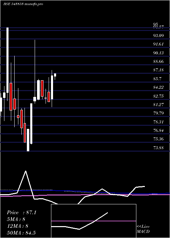Click the '12MA : 8' readout

click(x=17, y=226)
